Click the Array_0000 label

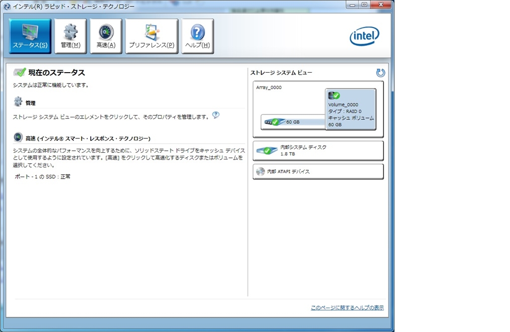coord(268,87)
